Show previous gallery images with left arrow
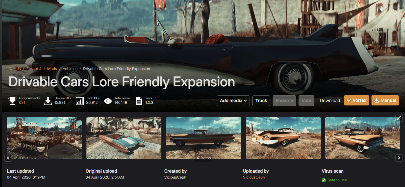This screenshot has height=187, width=405. [8, 158]
